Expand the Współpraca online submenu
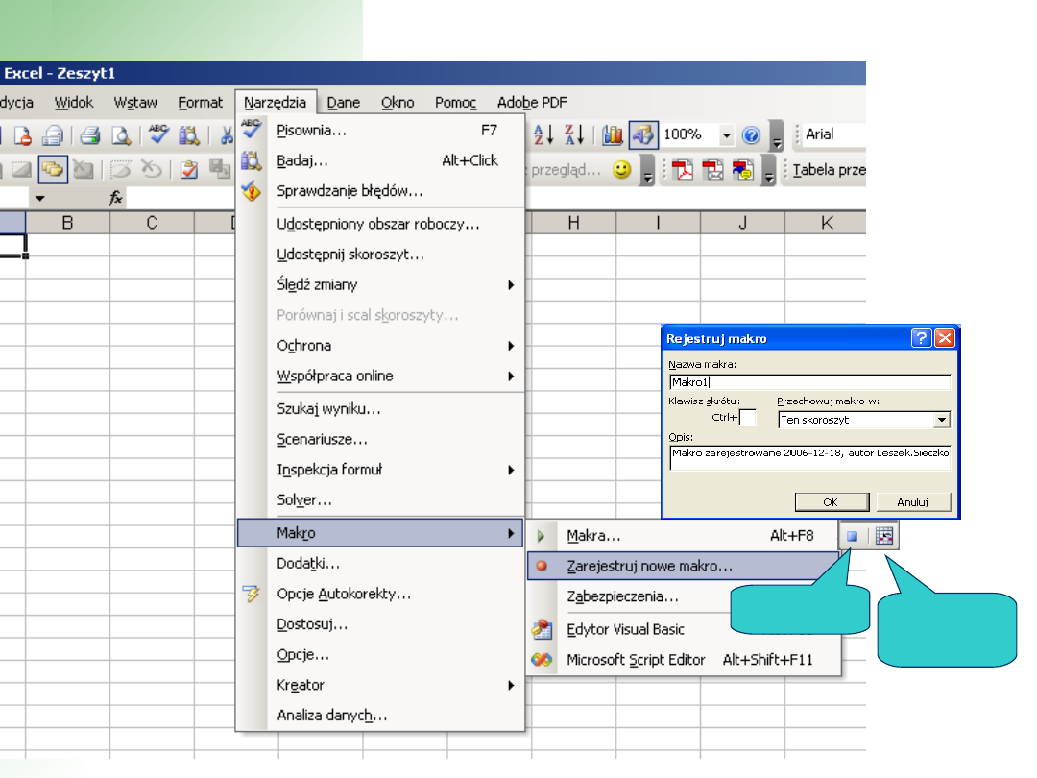Viewport: 1037px width, 778px height. pyautogui.click(x=511, y=377)
